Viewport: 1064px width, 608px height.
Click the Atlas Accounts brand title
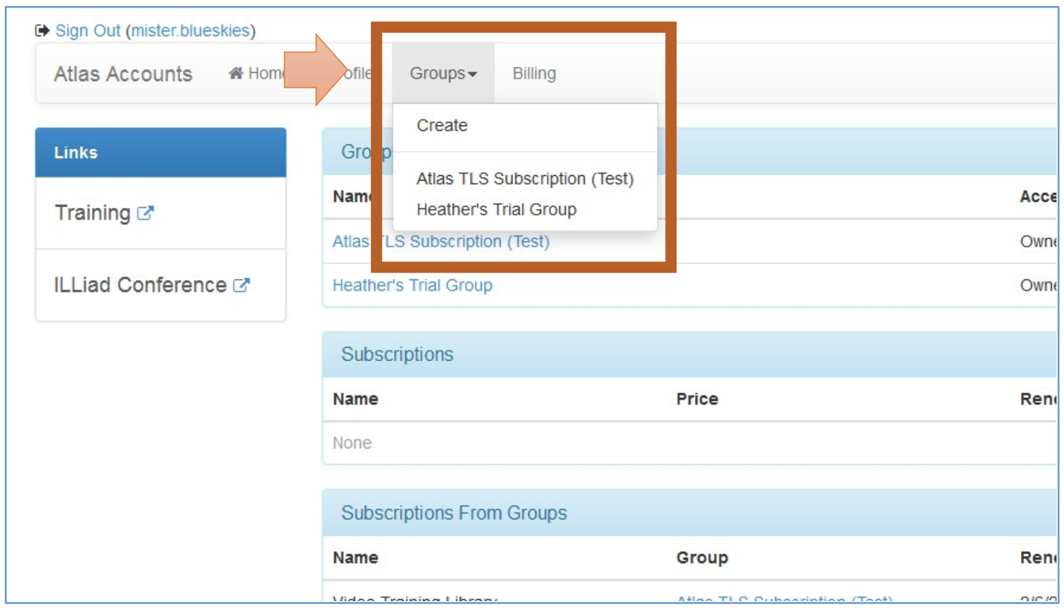(123, 74)
